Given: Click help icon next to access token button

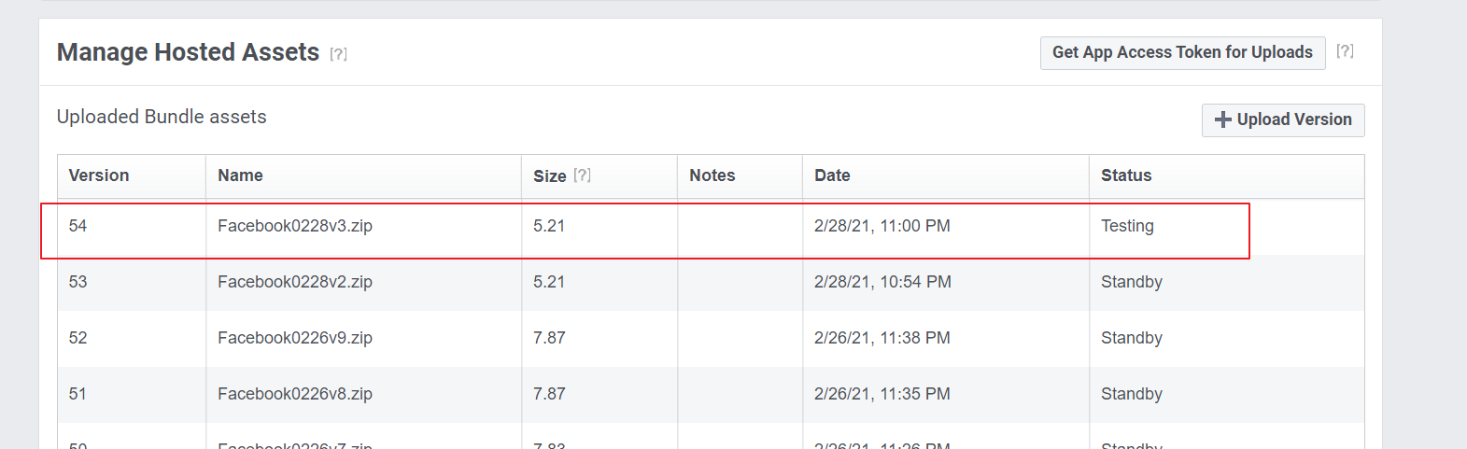Looking at the screenshot, I should coord(1345,51).
